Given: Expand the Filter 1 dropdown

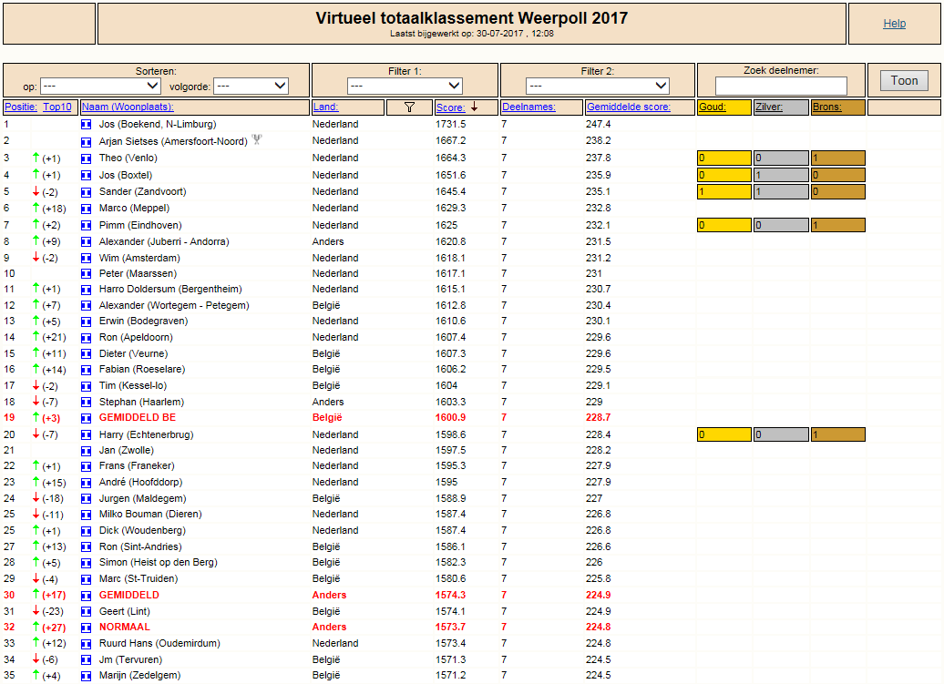Looking at the screenshot, I should click(x=405, y=86).
